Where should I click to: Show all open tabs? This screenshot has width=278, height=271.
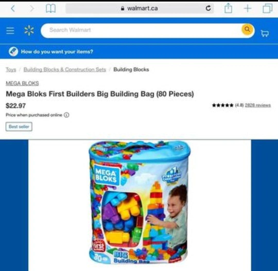267,8
